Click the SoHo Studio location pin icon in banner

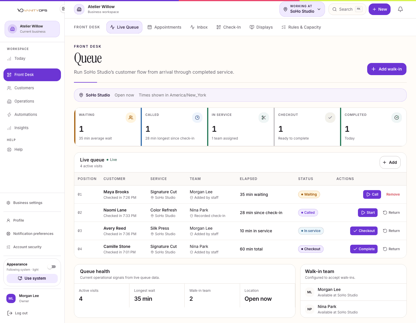(81, 95)
